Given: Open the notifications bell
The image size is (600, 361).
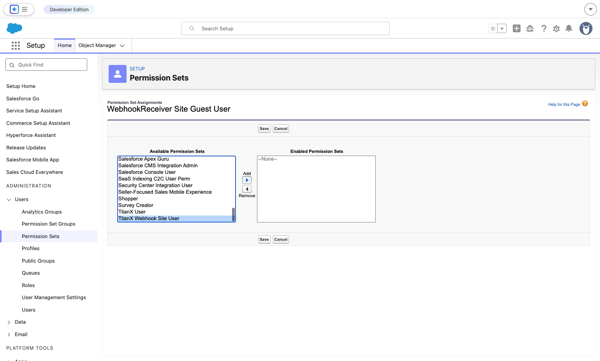Looking at the screenshot, I should click(569, 28).
